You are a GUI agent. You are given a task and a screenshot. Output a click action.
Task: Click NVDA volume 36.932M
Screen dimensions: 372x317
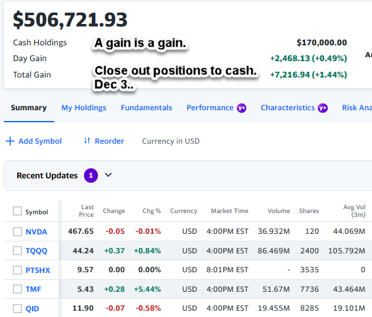tap(273, 231)
